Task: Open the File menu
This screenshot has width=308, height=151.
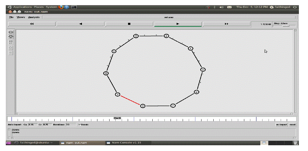Action: pyautogui.click(x=11, y=17)
